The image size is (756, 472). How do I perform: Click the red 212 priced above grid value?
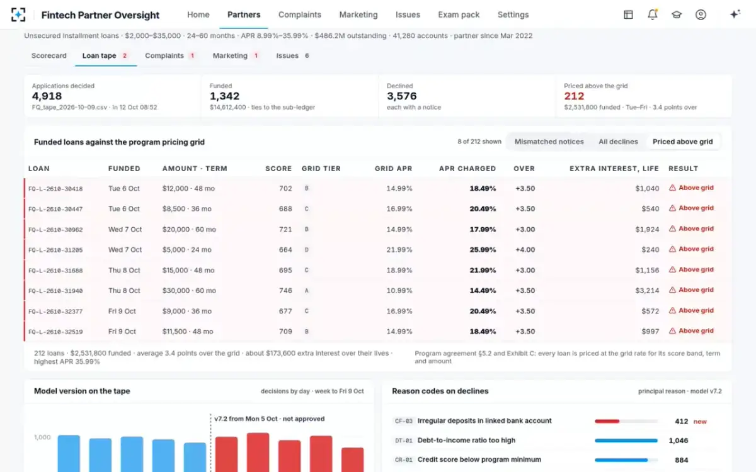click(x=574, y=96)
